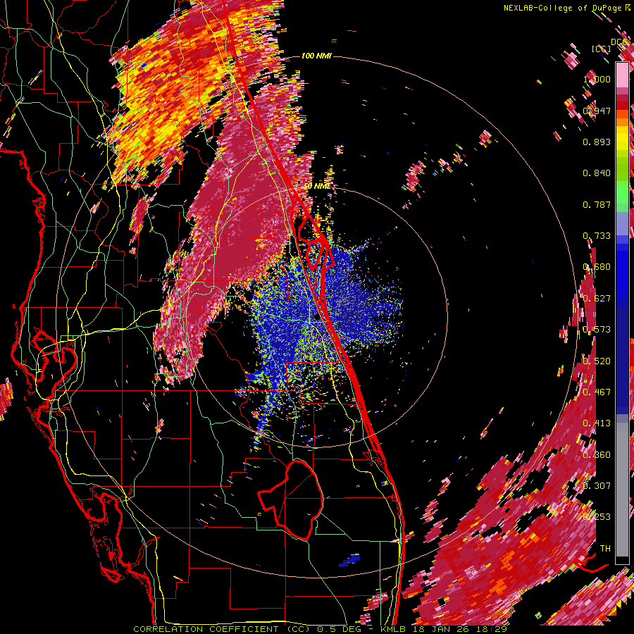Viewport: 634px width, 634px height.
Task: Click the black radar site marker at range-ring center
Action: point(318,318)
